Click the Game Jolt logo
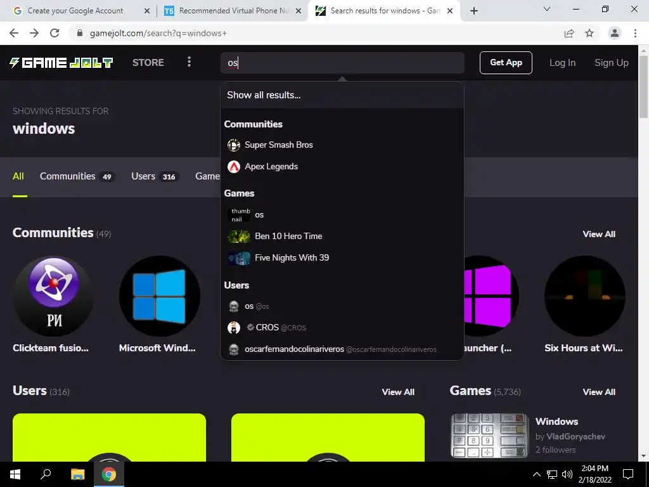 (61, 63)
